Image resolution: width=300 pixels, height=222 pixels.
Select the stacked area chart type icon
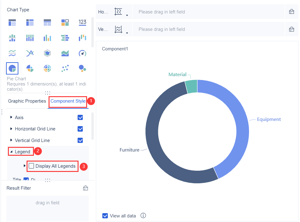pos(65,53)
